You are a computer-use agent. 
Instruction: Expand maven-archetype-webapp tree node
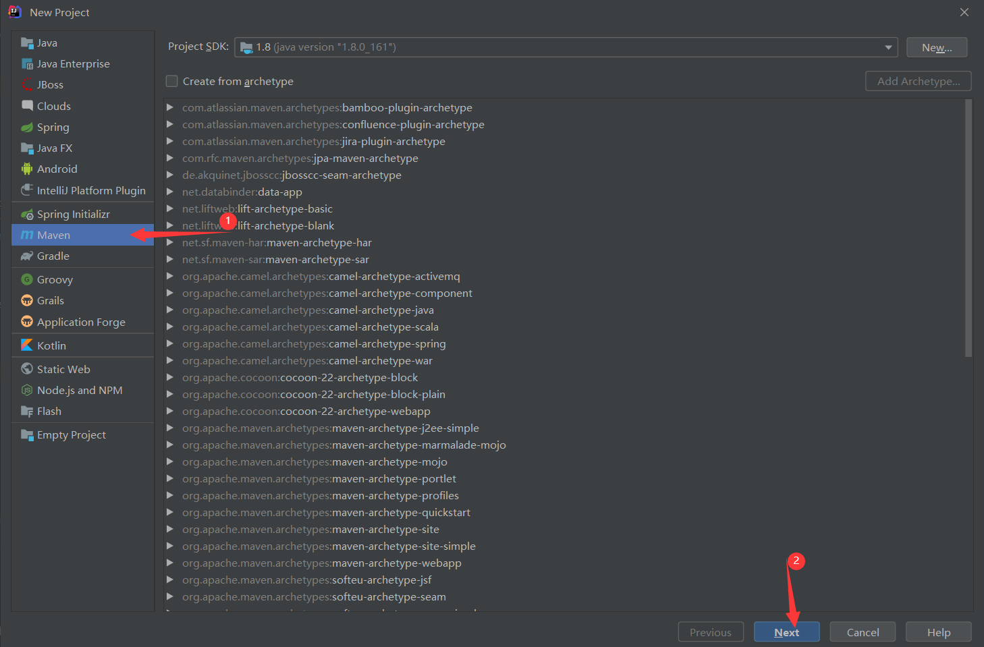click(x=170, y=563)
